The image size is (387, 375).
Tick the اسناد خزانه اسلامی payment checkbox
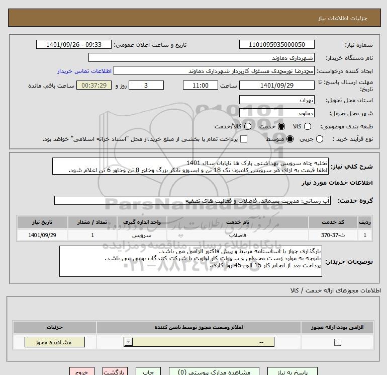(x=244, y=139)
